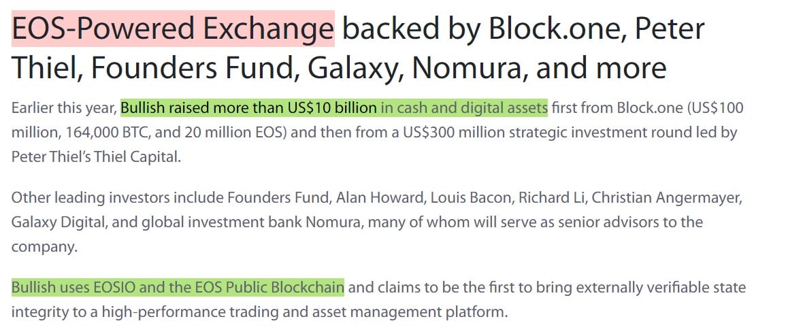Click highlighted "Bullish uses EOSIO and the EOS Public Blockchain"

click(x=178, y=288)
